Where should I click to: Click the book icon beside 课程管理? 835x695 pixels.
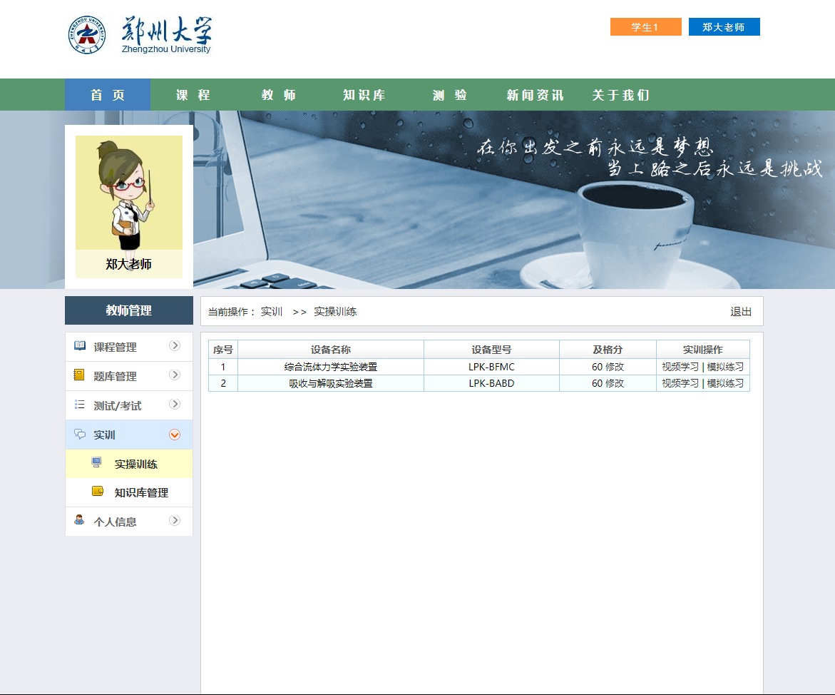[x=80, y=346]
